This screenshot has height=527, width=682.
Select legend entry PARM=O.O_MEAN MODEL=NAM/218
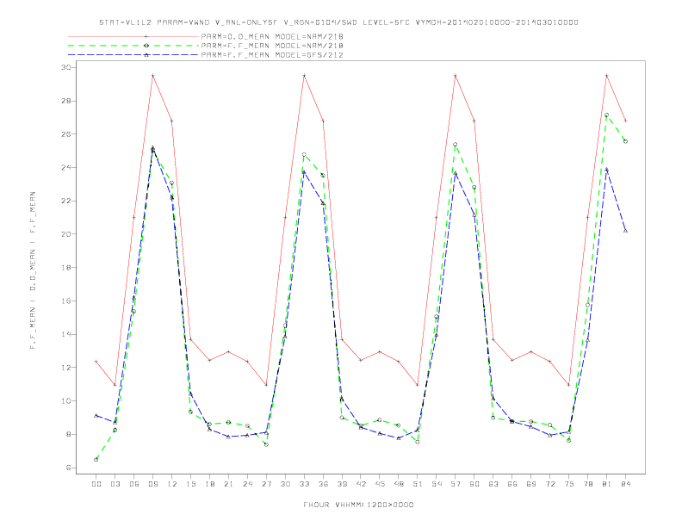[x=272, y=36]
